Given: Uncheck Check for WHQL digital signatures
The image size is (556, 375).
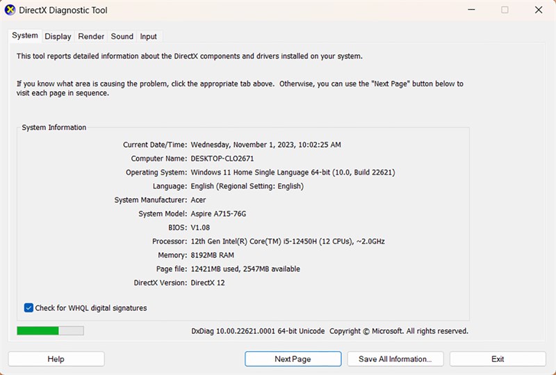Looking at the screenshot, I should (28, 308).
